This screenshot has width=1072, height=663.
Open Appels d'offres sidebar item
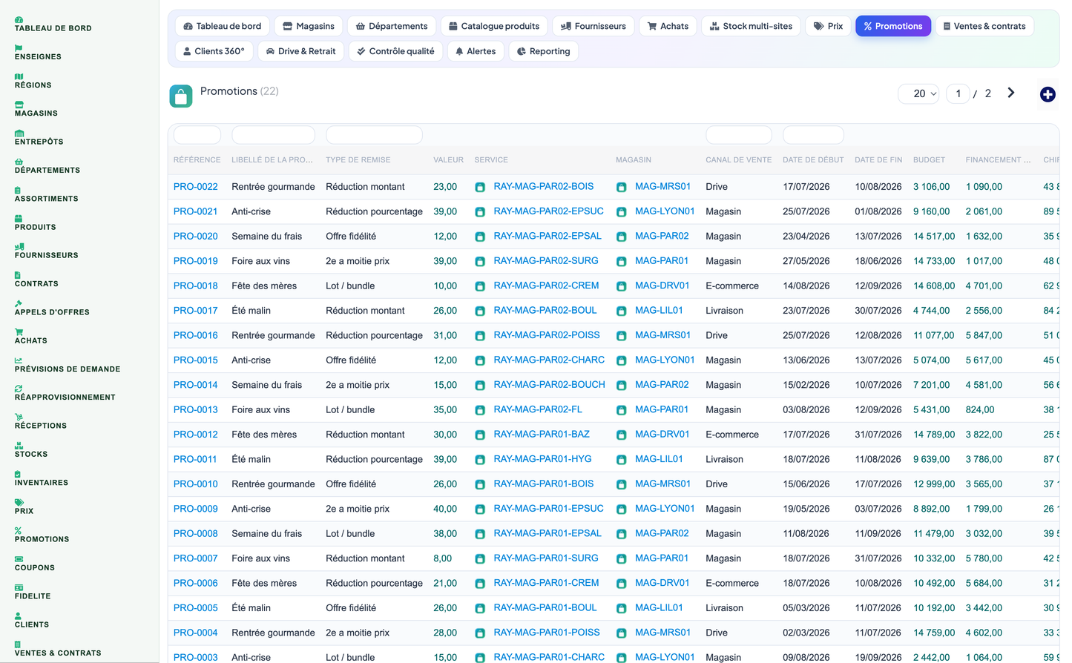click(x=52, y=308)
